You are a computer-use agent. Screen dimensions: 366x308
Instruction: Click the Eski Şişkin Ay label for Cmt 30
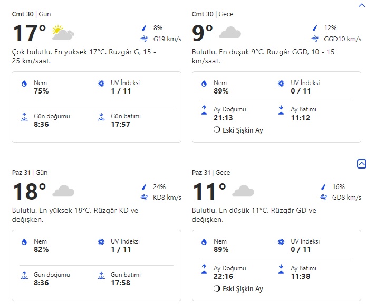tap(243, 130)
